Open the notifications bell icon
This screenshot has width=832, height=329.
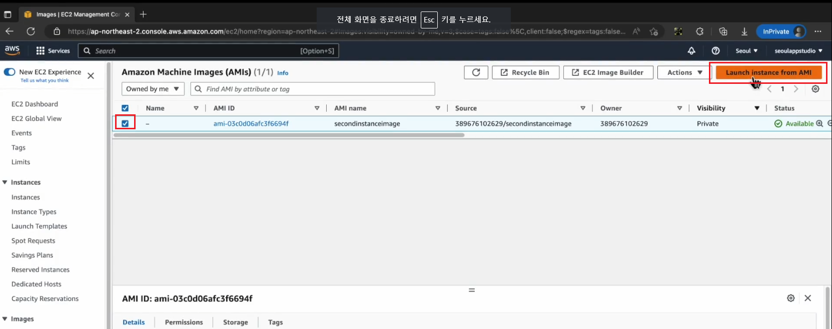pos(691,51)
